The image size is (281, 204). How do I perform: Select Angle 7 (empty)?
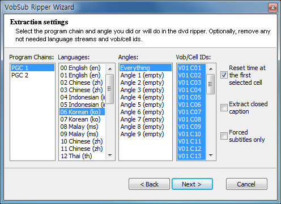coord(146,119)
